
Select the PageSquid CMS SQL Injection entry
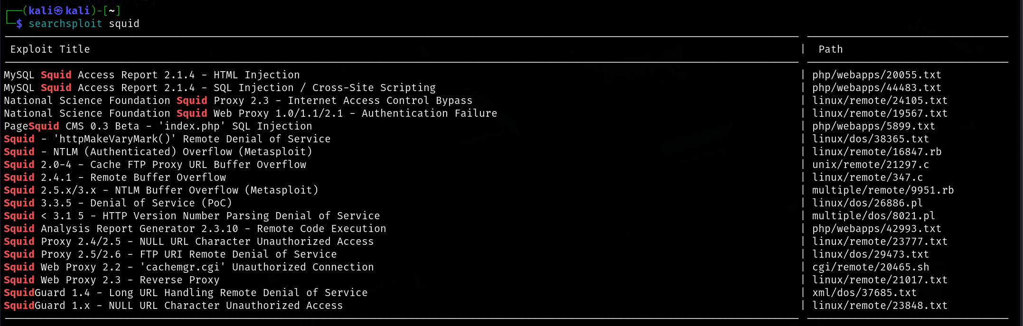(158, 126)
